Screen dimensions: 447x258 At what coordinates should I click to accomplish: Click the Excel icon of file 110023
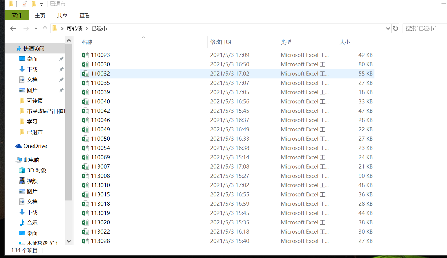coord(85,55)
